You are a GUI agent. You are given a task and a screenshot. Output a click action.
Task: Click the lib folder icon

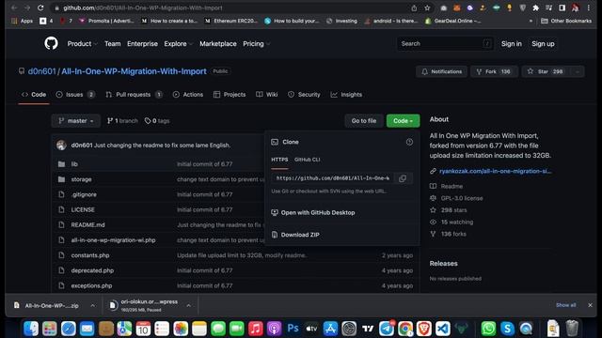61,164
